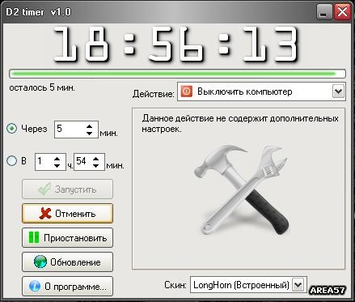Close the D2 timer window
355x302 pixels.
[342, 12]
